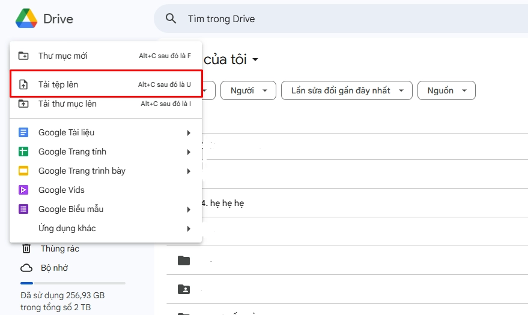The width and height of the screenshot is (528, 315).
Task: Open the 'của tôi' title dropdown arrow
Action: pyautogui.click(x=255, y=60)
